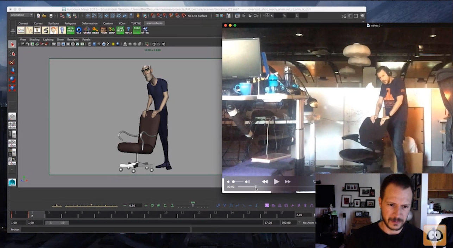Click the Save Scene disk icon

click(51, 15)
